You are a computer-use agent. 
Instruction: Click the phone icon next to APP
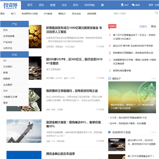(x=122, y=5)
